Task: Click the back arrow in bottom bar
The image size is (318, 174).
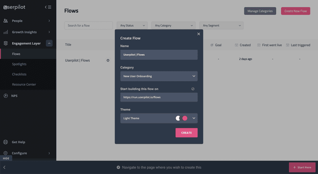Action: (x=4, y=168)
